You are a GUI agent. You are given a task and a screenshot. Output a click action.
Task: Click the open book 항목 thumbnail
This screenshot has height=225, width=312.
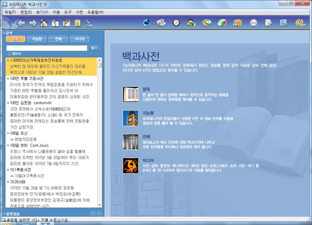[131, 95]
